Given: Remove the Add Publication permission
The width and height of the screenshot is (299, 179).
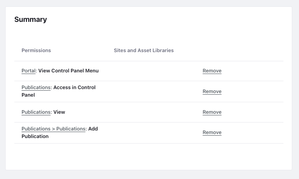Looking at the screenshot, I should (212, 132).
